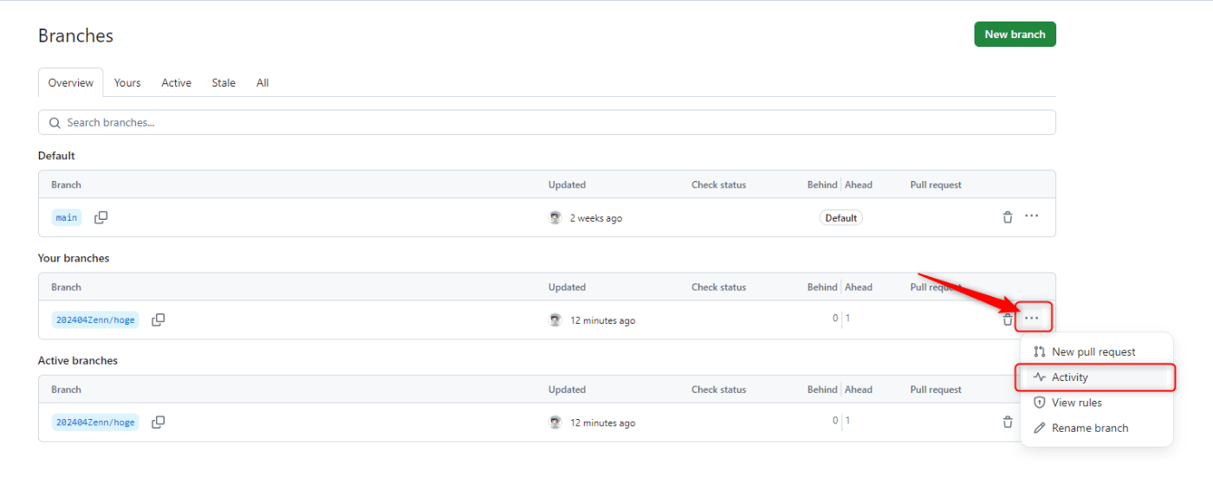Image resolution: width=1213 pixels, height=477 pixels.
Task: Click the 'Active branches' section heading
Action: point(78,360)
